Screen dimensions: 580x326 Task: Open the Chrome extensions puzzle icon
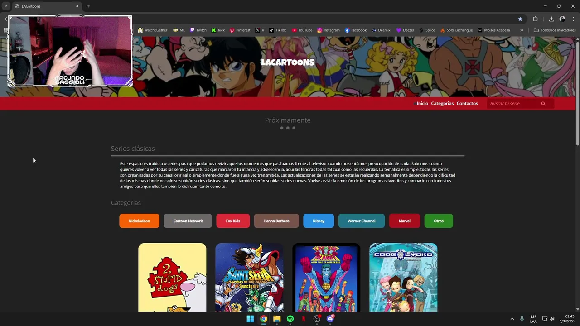pyautogui.click(x=535, y=19)
